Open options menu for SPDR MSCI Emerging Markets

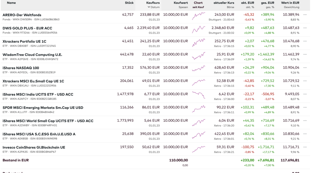[305, 107]
